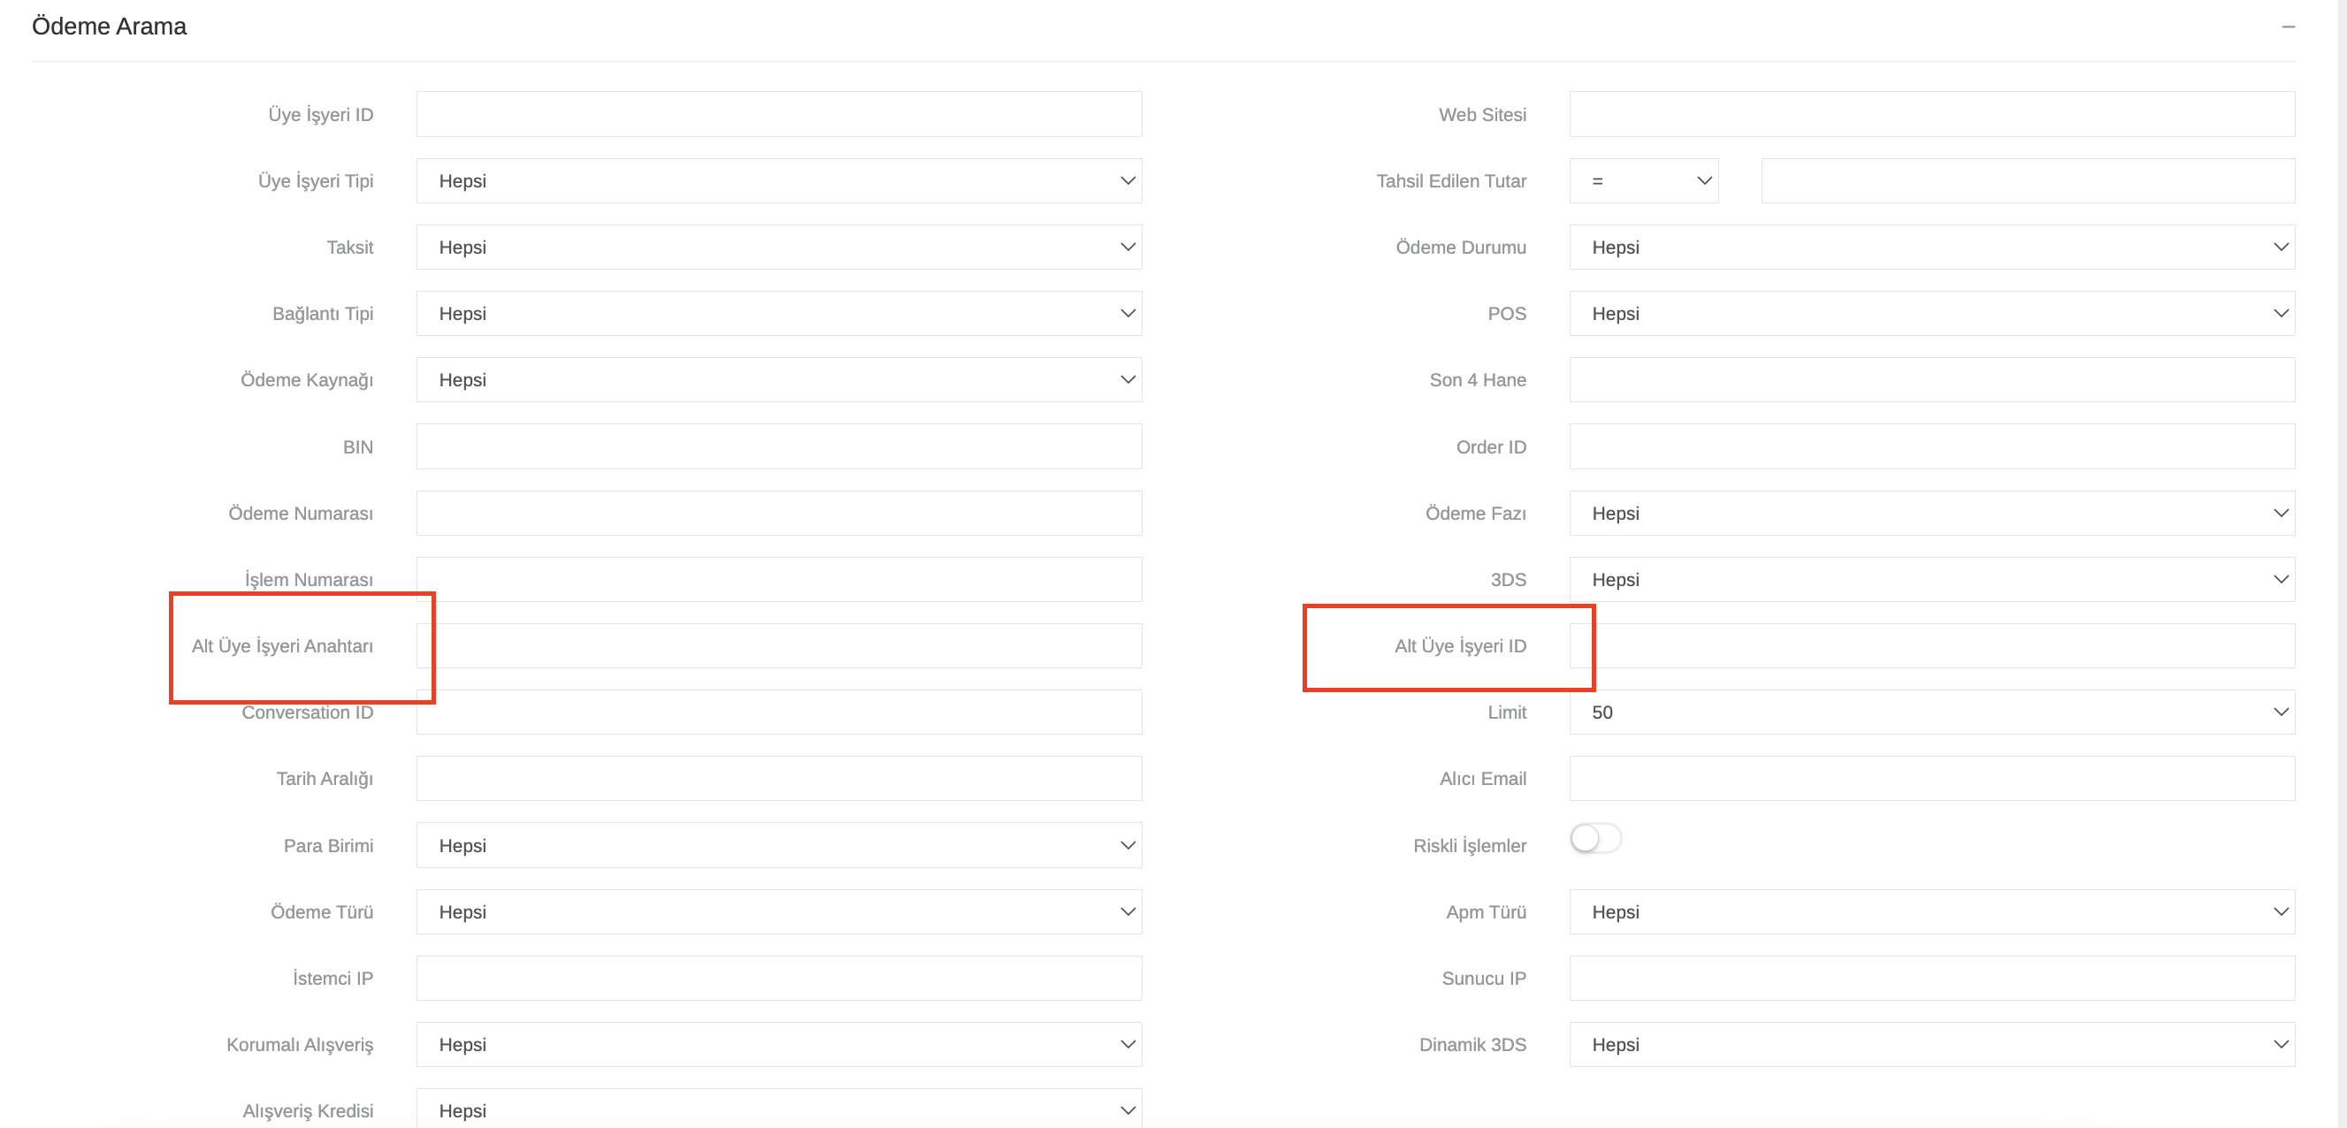
Task: Expand the Ödeme Durumu dropdown
Action: pyautogui.click(x=1930, y=247)
